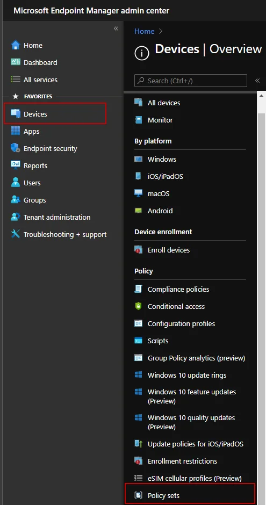266x505 pixels.
Task: Click the Groups people icon
Action: pos(16,200)
